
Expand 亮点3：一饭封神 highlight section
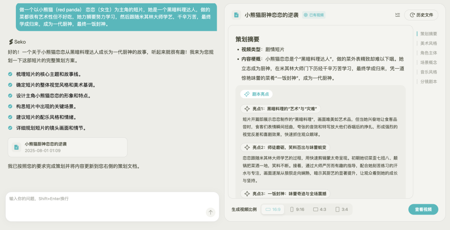(x=285, y=193)
